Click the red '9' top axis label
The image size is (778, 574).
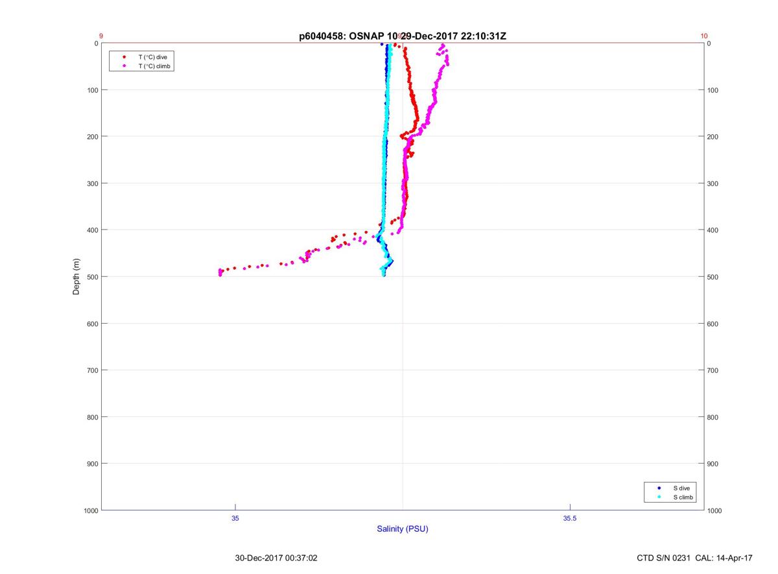pos(101,36)
